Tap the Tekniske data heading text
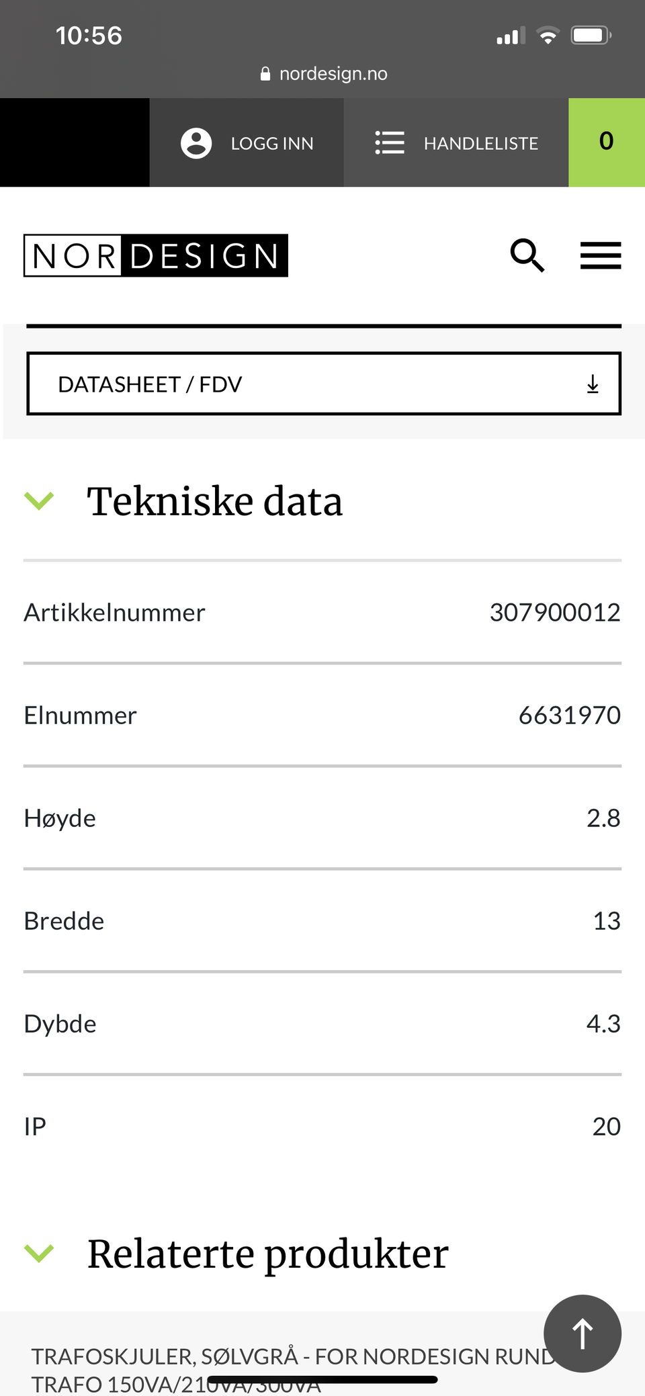Screen dimensions: 645x1396 point(215,502)
